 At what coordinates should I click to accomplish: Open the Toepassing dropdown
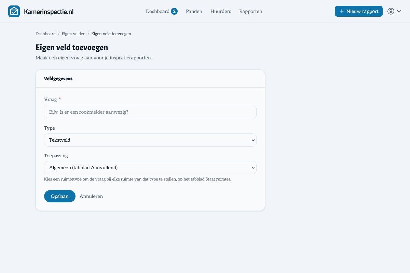150,168
